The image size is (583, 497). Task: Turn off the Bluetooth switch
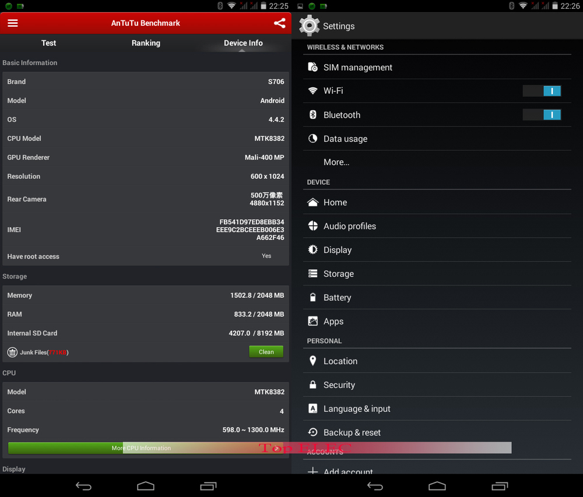[x=542, y=115]
